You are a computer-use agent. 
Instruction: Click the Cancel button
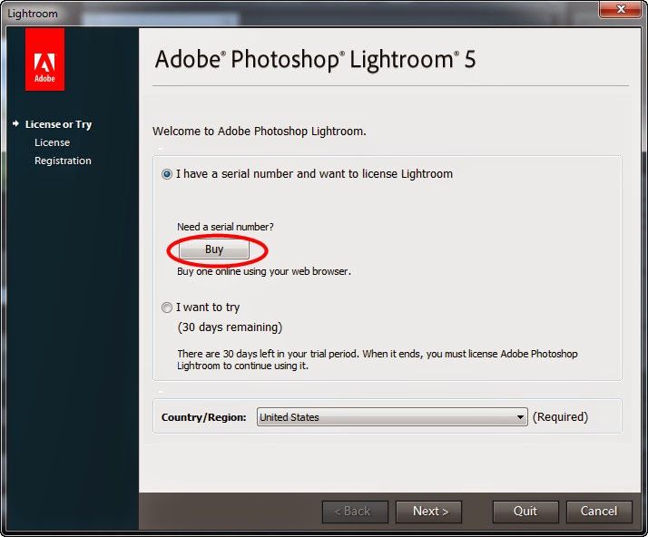pos(599,512)
